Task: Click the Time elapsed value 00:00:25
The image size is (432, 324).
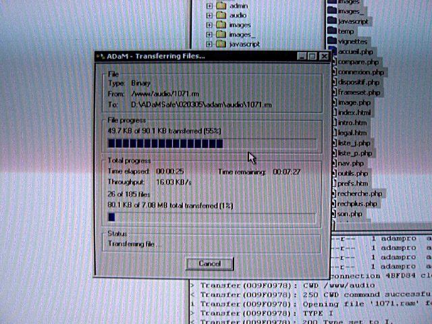Action: [169, 171]
